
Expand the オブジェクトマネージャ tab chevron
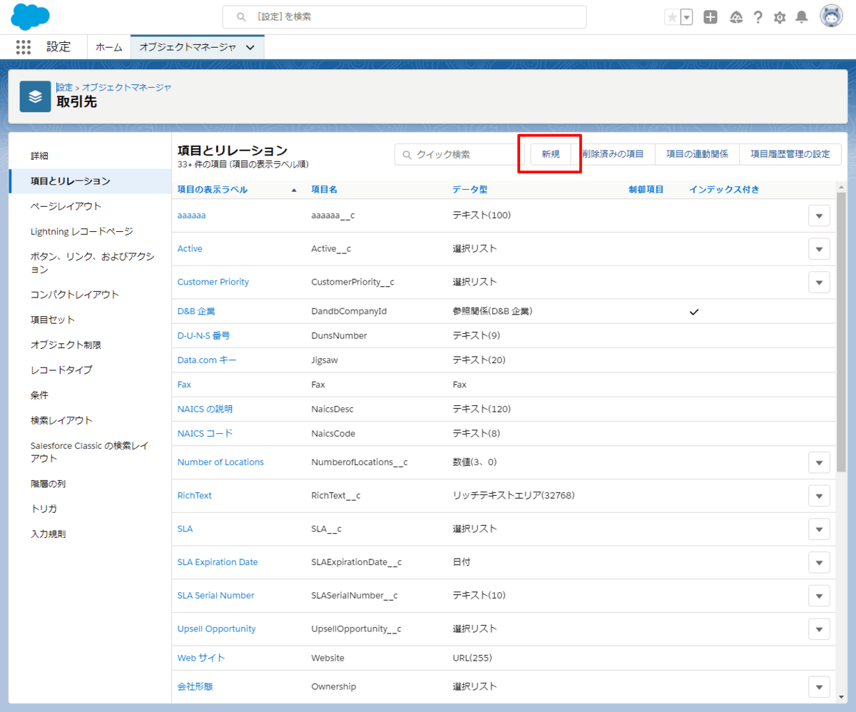coord(250,47)
